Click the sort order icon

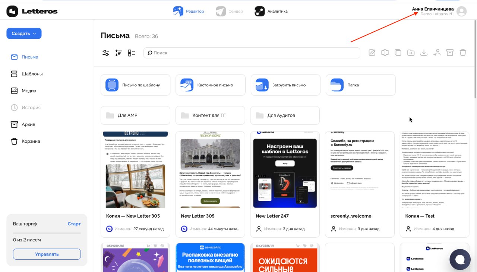coord(119,53)
